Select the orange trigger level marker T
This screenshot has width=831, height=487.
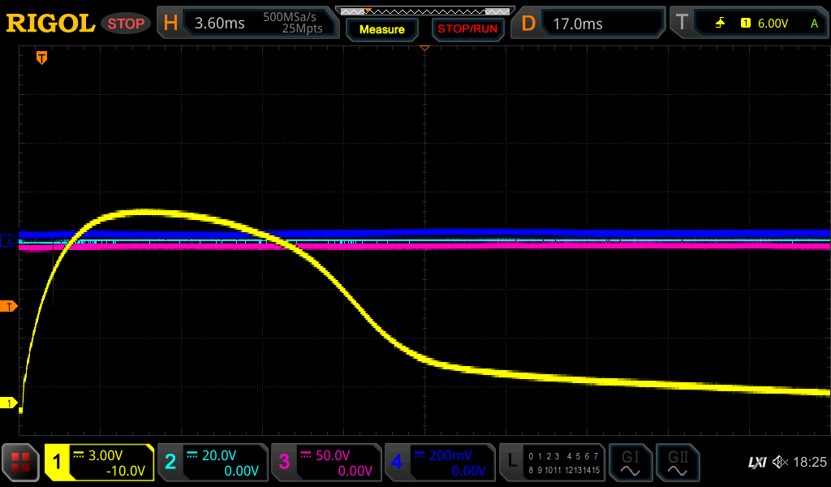click(10, 306)
